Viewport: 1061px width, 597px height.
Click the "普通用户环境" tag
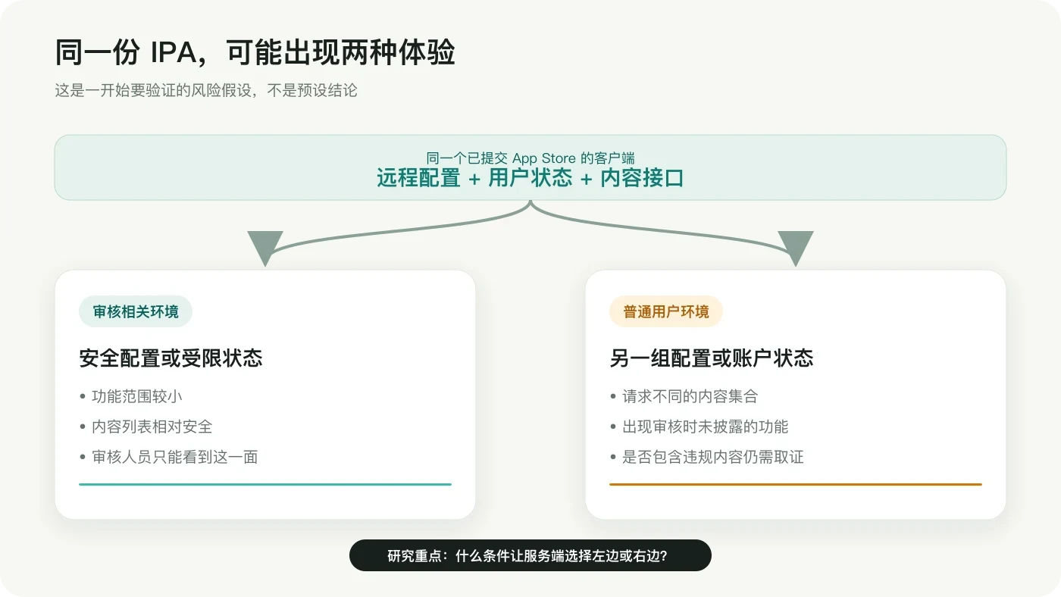pos(666,311)
